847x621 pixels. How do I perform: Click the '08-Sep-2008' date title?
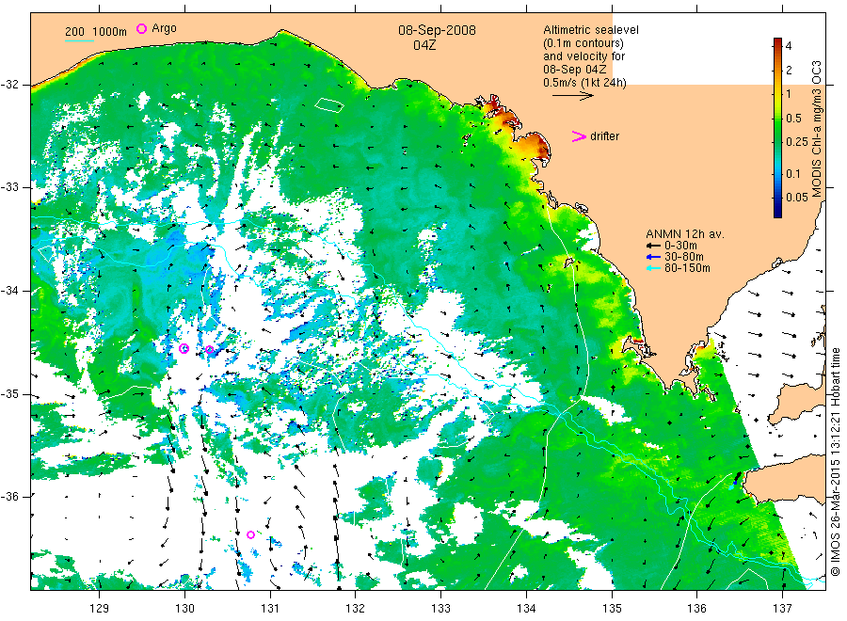[x=437, y=30]
